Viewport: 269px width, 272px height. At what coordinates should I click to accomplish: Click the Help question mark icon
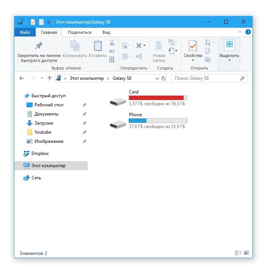tap(248, 32)
